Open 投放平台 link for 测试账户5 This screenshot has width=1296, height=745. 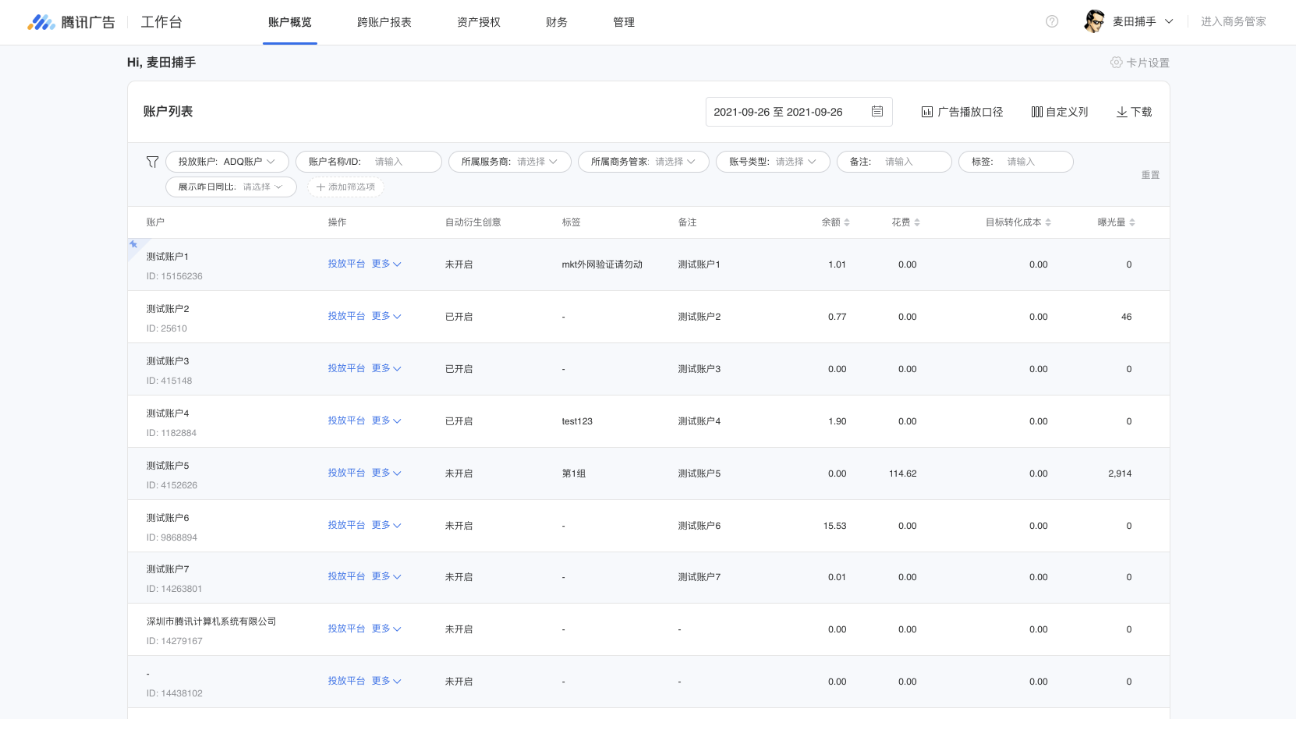(x=347, y=473)
